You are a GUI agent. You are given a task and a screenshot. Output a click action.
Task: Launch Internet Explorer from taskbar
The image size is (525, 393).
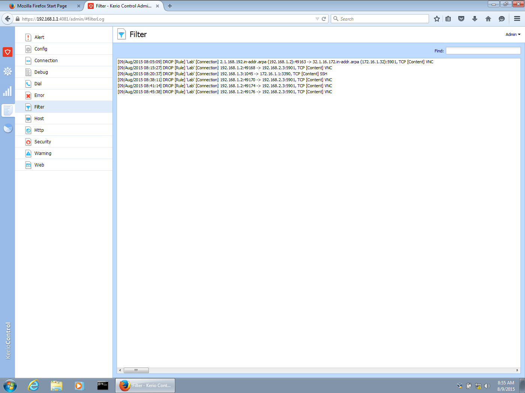(x=33, y=386)
